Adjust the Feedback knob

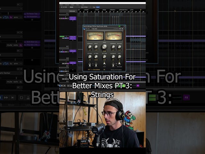tap(90, 47)
